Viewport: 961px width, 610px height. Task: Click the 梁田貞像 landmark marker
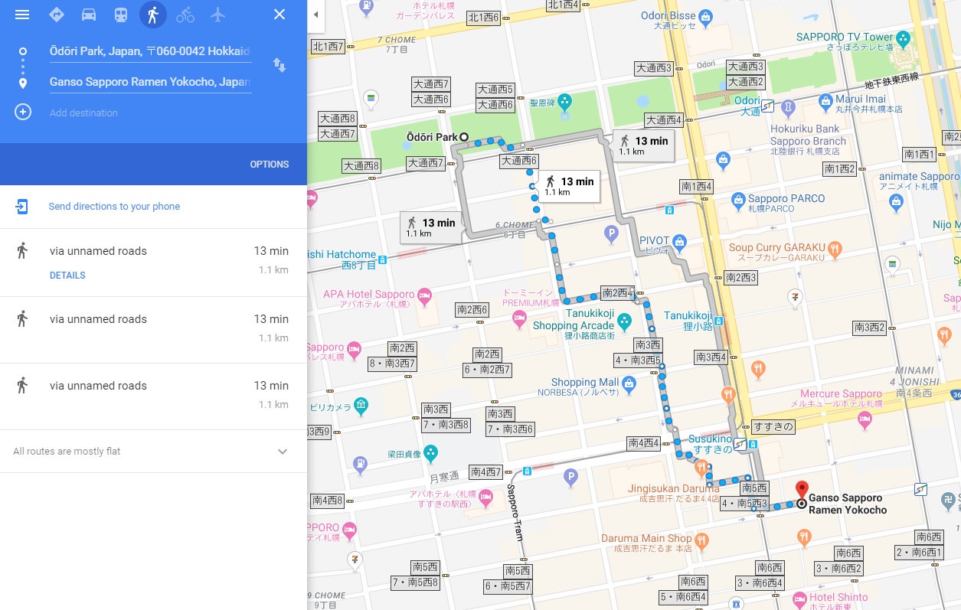(430, 452)
